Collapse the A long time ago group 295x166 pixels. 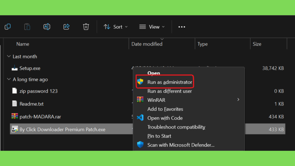pos(9,79)
